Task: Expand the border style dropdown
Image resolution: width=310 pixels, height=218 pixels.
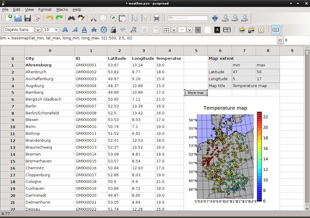Action: coord(174,30)
